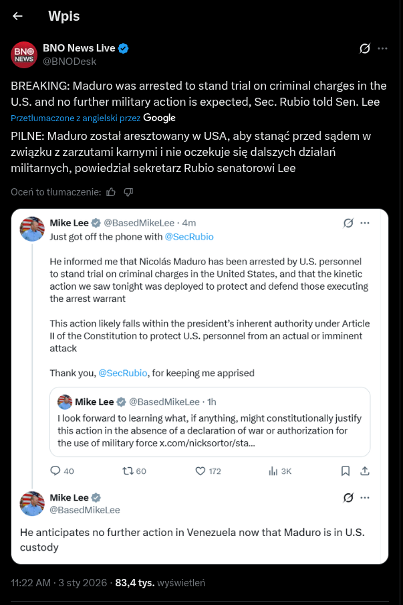Open Grok icon on BNO News post
403x605 pixels.
[365, 48]
